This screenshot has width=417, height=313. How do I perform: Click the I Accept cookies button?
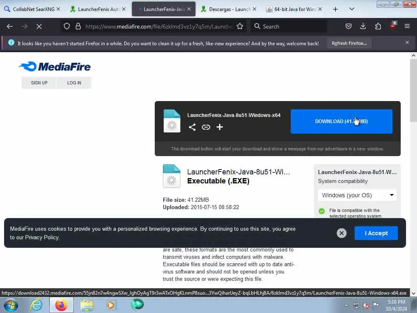coord(376,233)
